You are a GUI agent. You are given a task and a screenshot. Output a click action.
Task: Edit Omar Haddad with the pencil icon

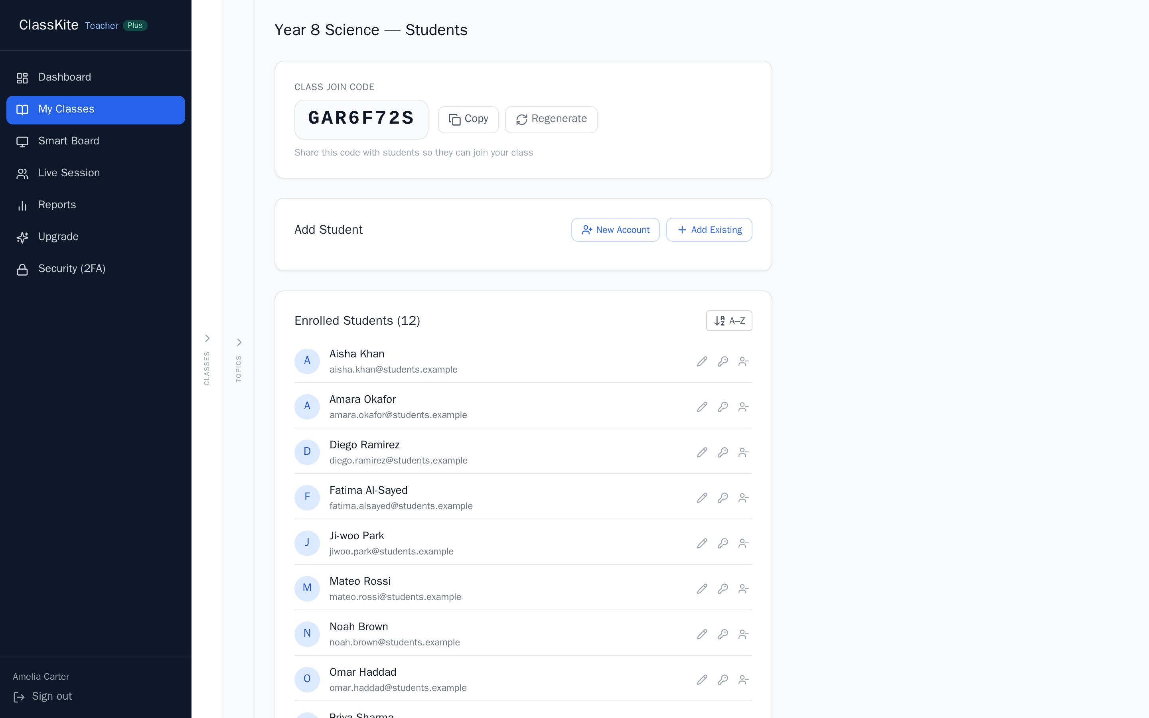coord(702,680)
